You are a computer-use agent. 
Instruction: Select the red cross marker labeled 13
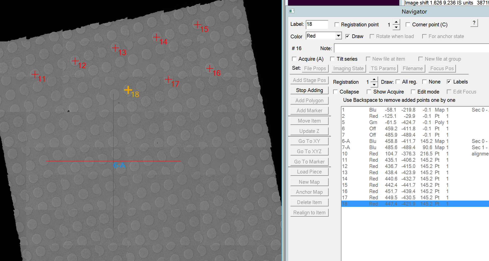[x=115, y=48]
